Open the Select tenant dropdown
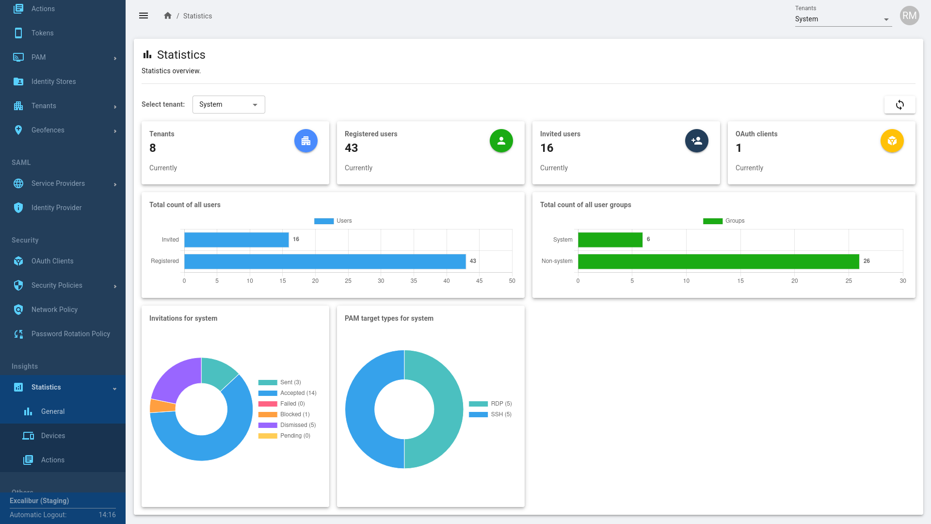 pyautogui.click(x=228, y=105)
